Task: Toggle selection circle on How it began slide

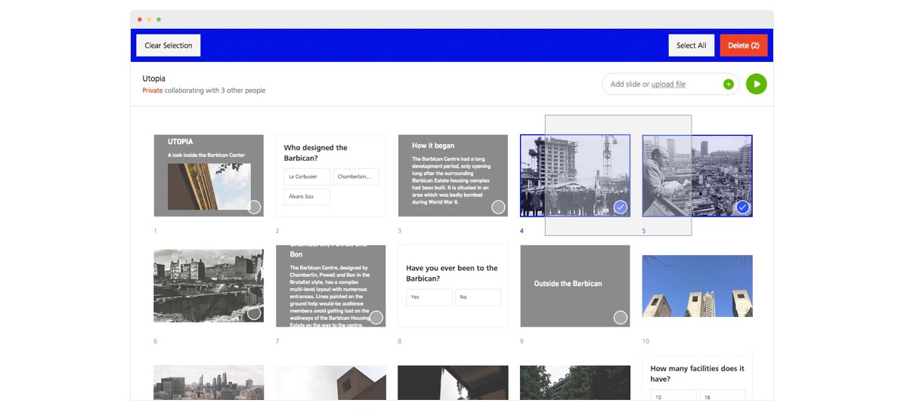Action: coord(498,207)
